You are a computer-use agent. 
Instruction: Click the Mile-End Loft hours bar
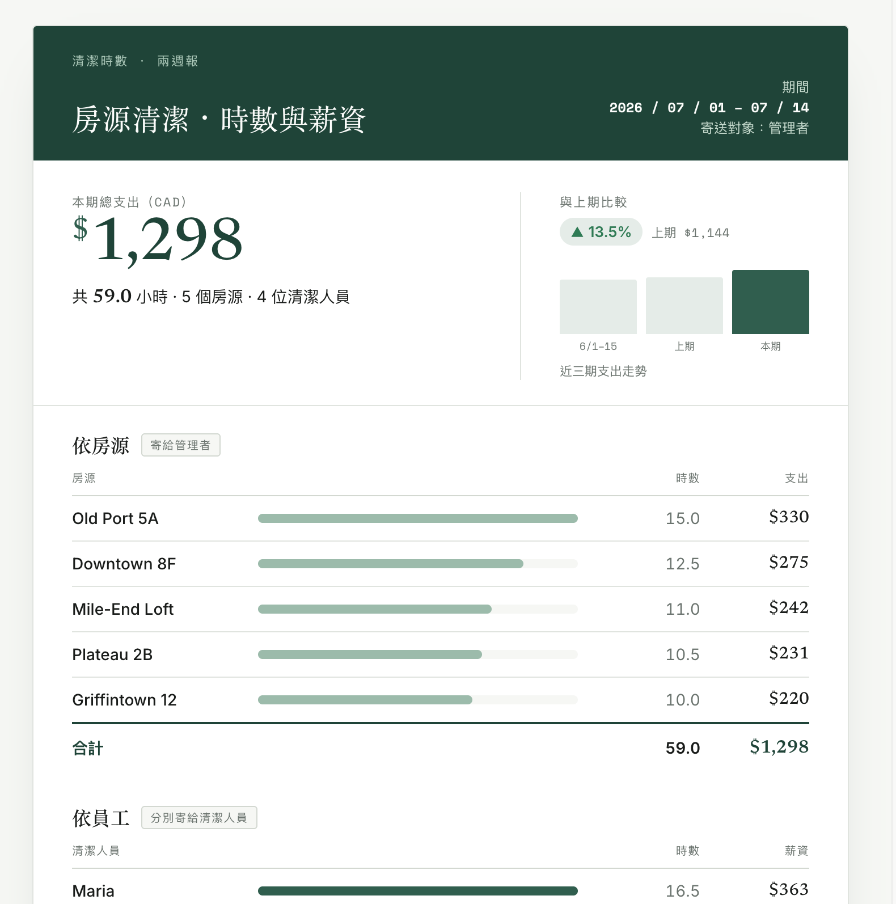pos(418,609)
